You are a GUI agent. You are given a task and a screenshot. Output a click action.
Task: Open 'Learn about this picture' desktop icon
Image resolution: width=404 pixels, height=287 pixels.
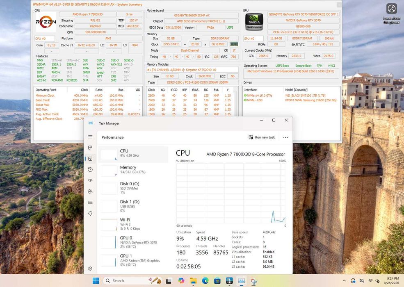click(x=391, y=14)
